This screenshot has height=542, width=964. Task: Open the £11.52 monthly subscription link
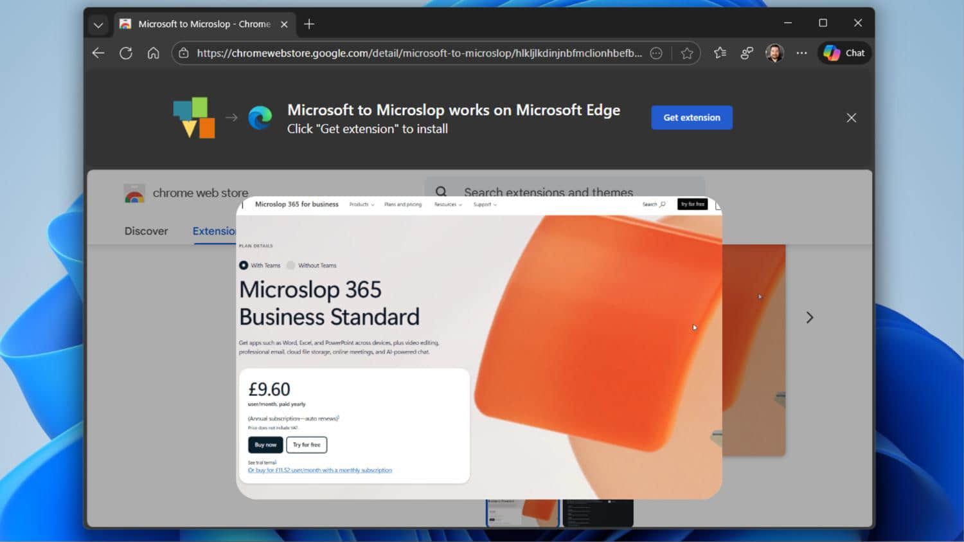(x=319, y=470)
